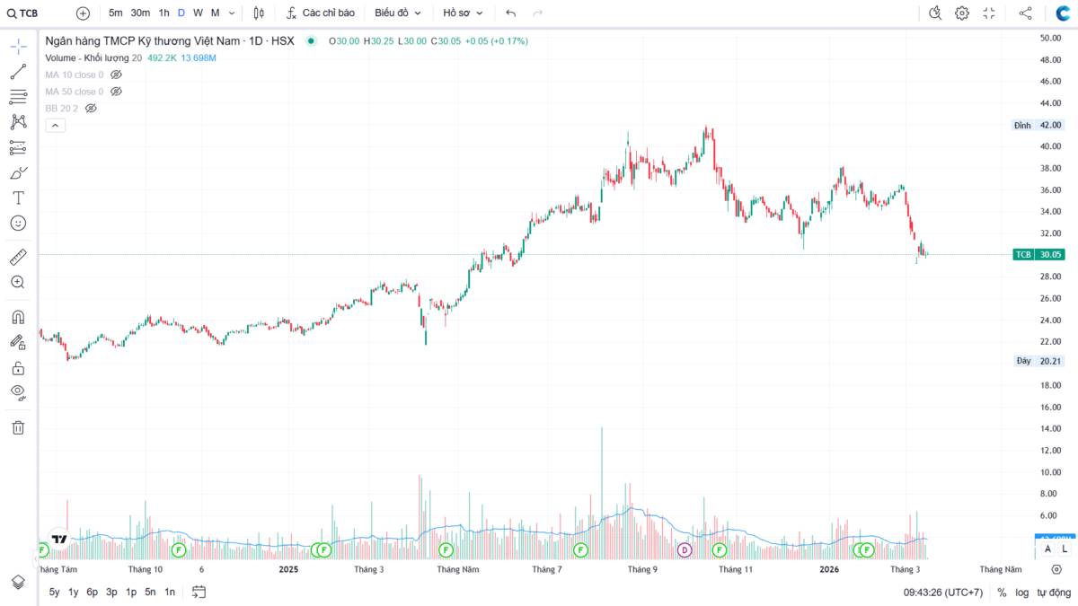The image size is (1078, 606).
Task: Show the MA 10 close indicator
Action: 116,75
